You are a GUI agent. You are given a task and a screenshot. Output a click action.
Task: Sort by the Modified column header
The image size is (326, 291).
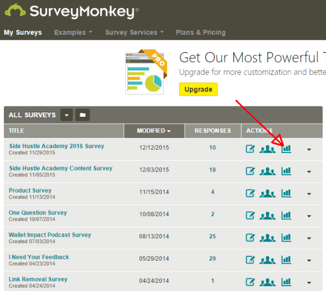pos(154,131)
